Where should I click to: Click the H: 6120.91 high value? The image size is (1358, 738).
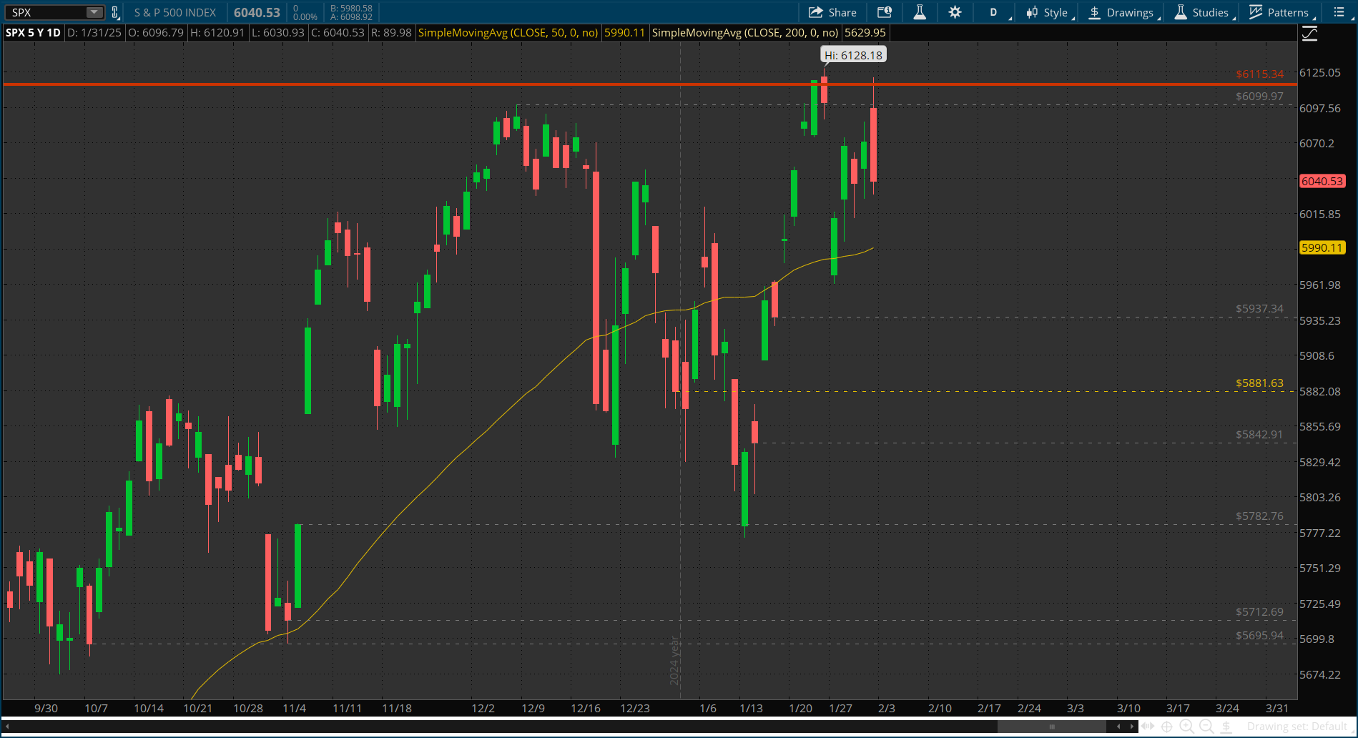click(217, 32)
